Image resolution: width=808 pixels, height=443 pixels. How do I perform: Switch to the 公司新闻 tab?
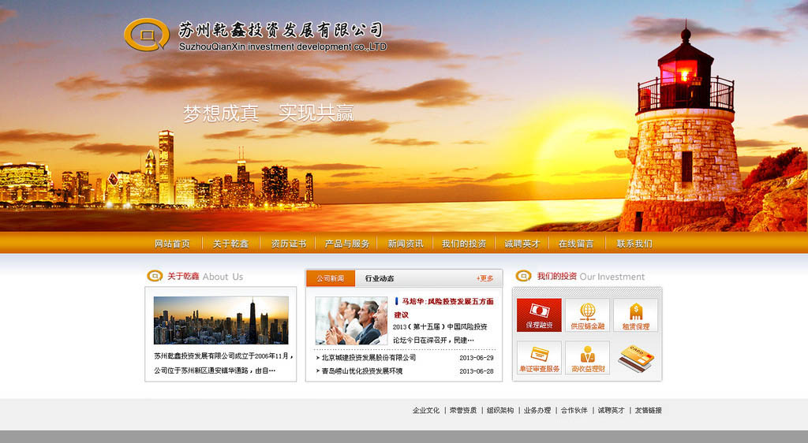pos(331,278)
